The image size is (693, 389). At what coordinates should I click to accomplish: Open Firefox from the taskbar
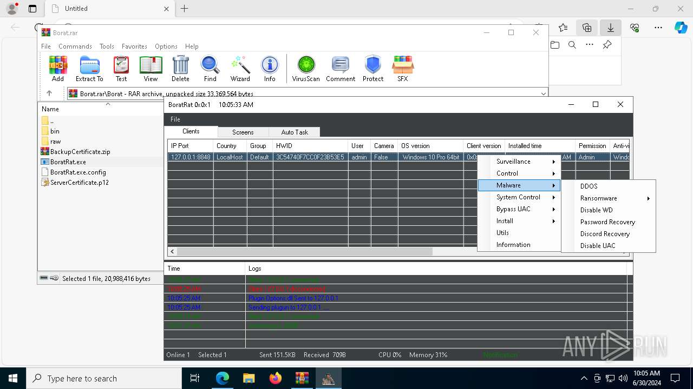[x=275, y=378]
